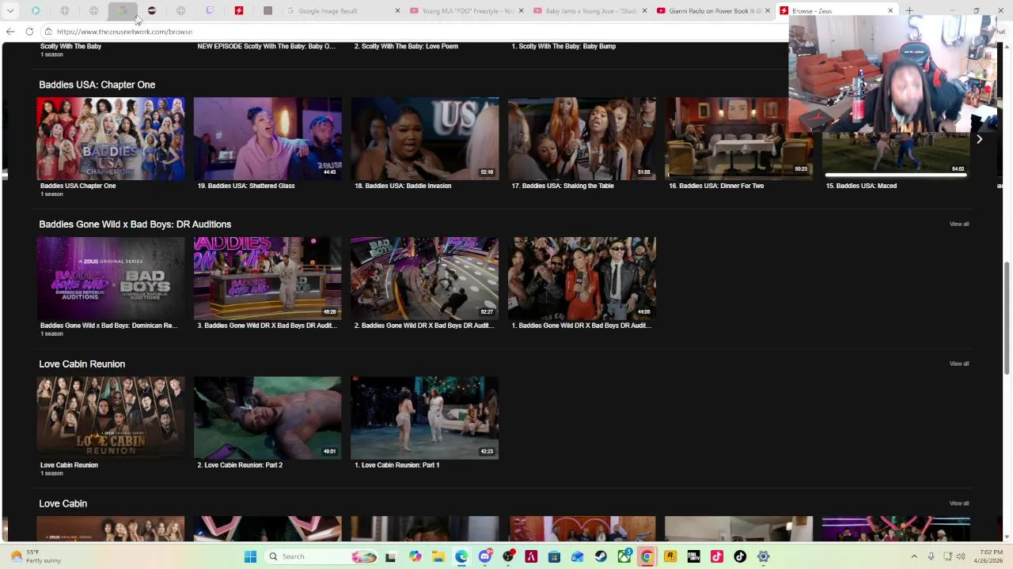
Task: Open TikTok from the taskbar
Action: point(740,556)
